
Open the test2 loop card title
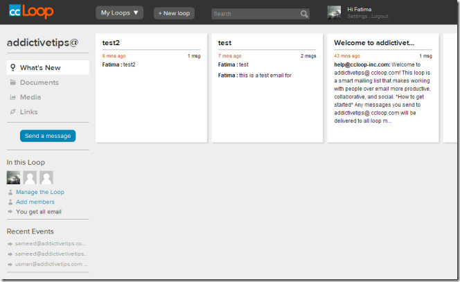[111, 43]
